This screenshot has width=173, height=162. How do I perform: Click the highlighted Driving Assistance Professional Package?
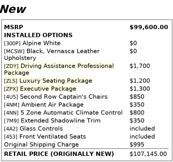click(59, 69)
